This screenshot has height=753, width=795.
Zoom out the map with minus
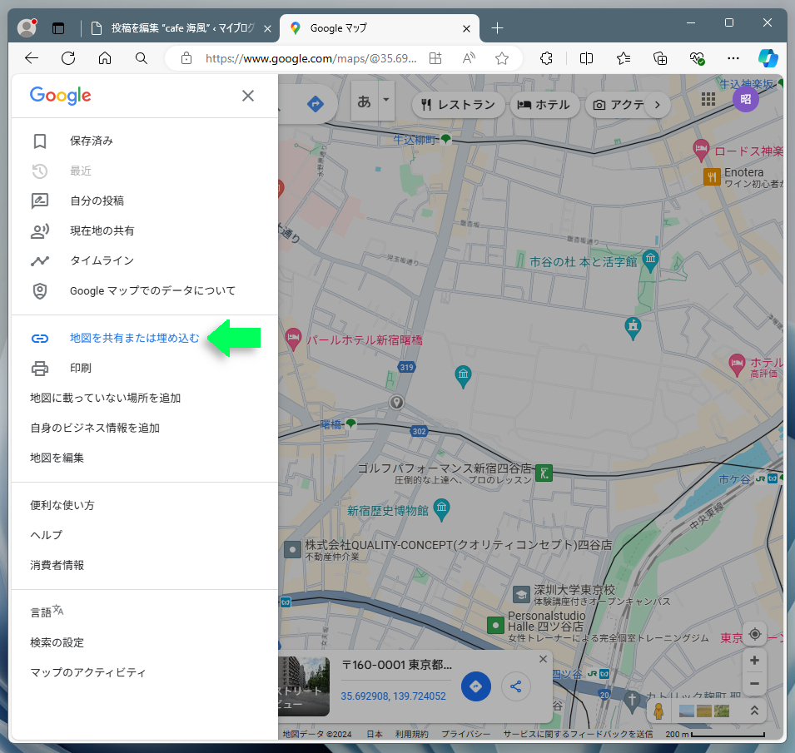pos(754,684)
